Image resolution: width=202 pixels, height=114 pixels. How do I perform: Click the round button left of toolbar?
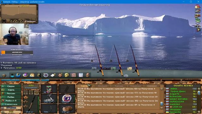(4, 75)
